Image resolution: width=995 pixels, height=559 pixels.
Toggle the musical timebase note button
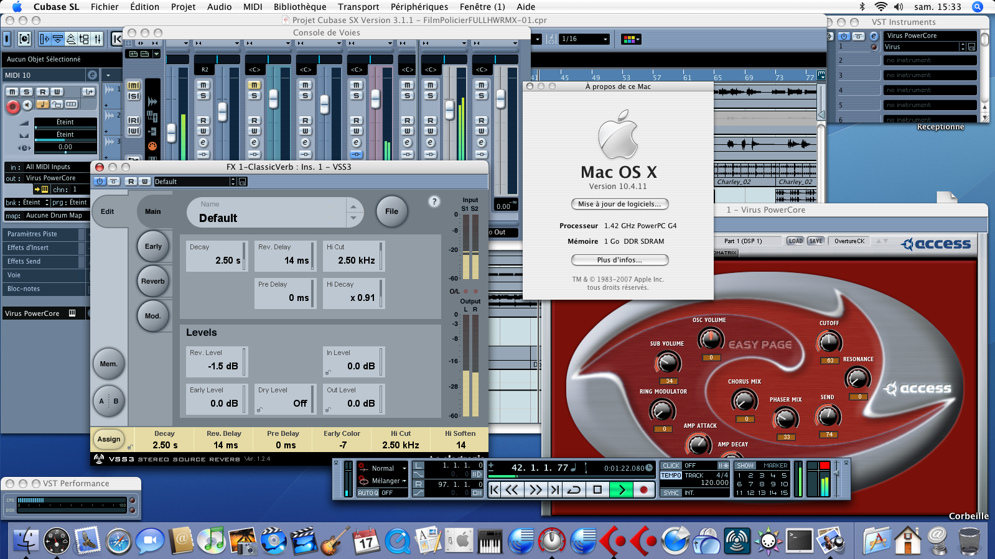[x=43, y=104]
